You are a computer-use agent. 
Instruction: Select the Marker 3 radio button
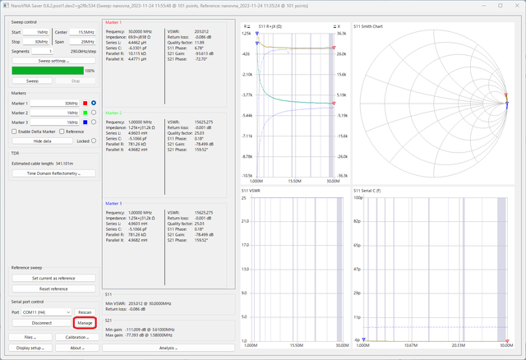pyautogui.click(x=94, y=122)
